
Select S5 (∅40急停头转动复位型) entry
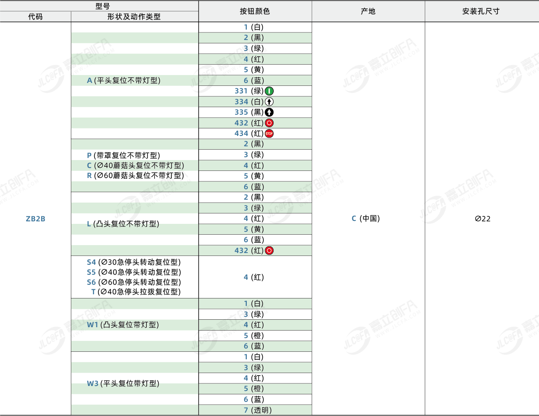pos(134,272)
